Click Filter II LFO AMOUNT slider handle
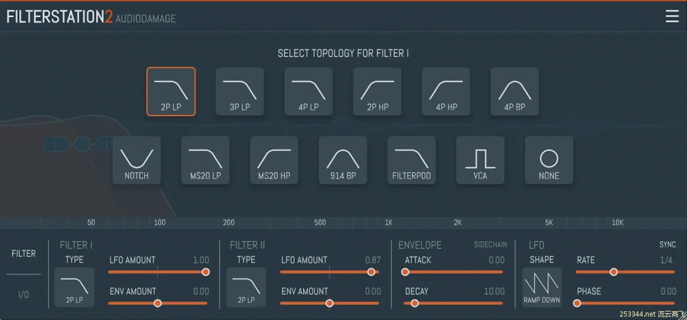 click(371, 272)
